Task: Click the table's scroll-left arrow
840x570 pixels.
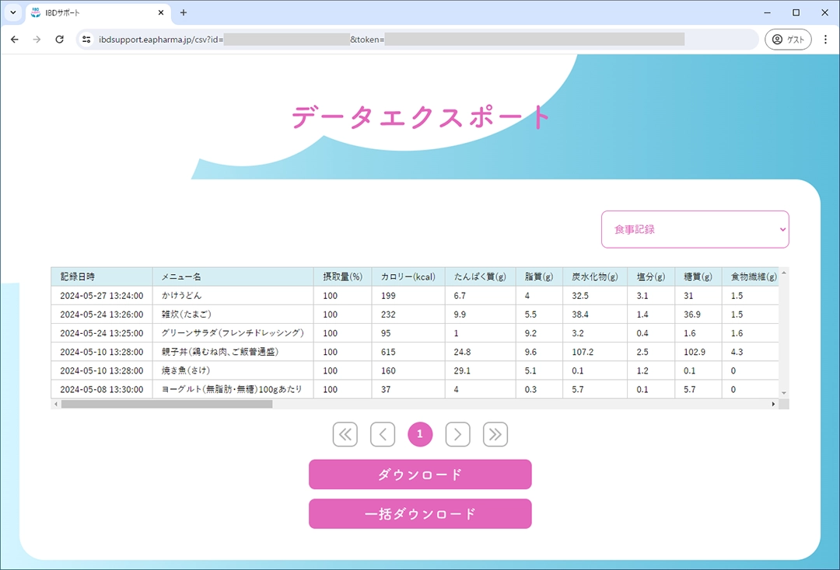Action: pos(56,405)
